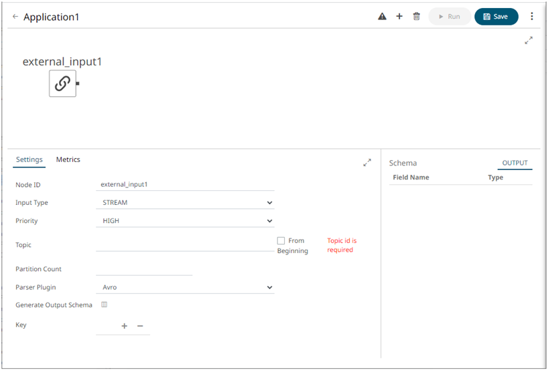Select the OUTPUT schema tab
This screenshot has width=548, height=371.
coord(515,163)
